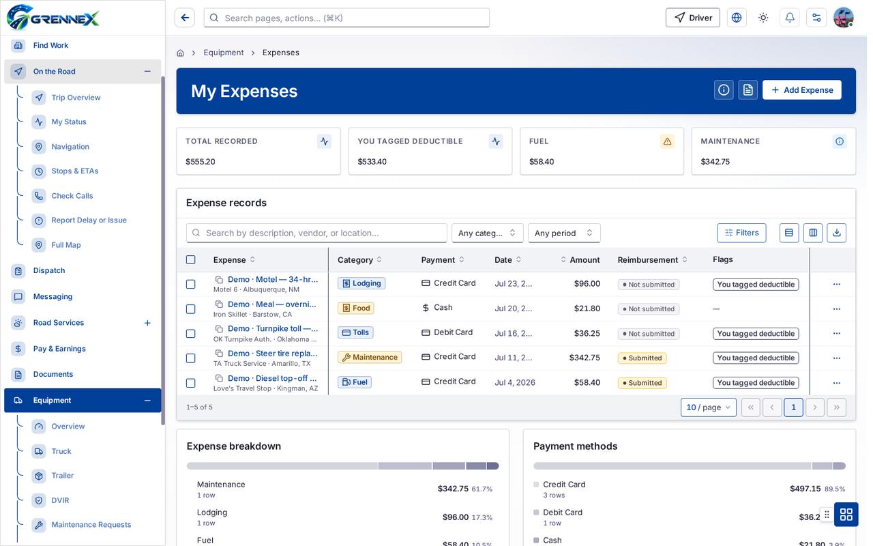Open the Any period dropdown
Screen dimensions: 873x546
(x=564, y=233)
